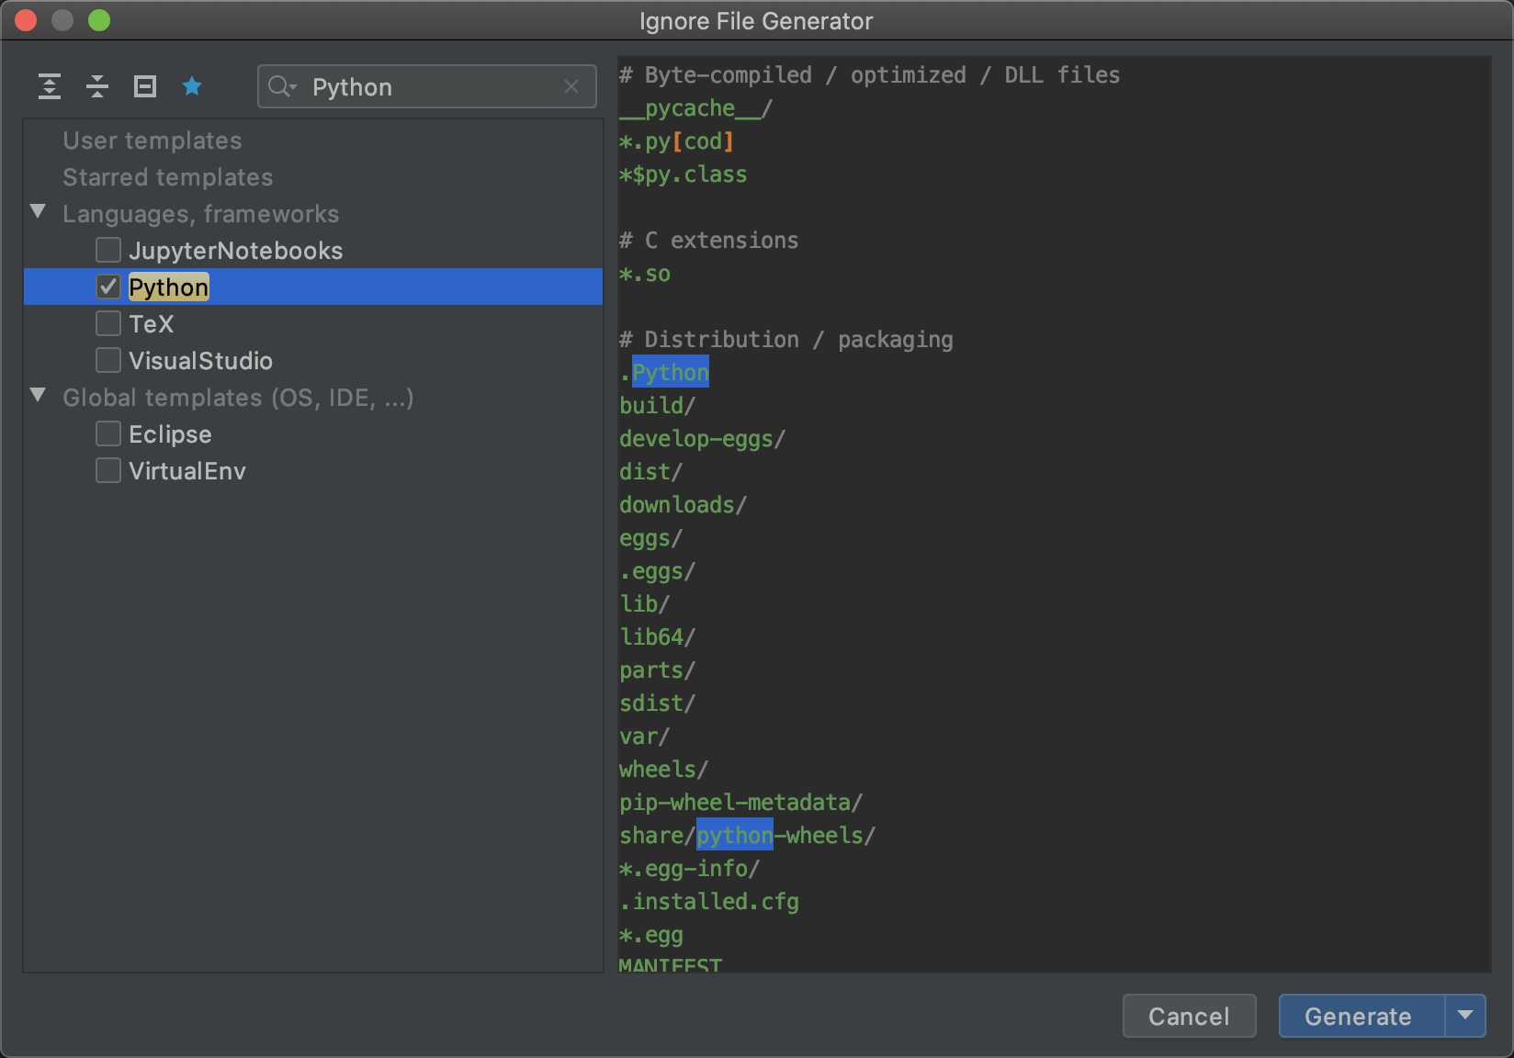Viewport: 1514px width, 1058px height.
Task: Click the 'dist/' preview line
Action: [650, 472]
